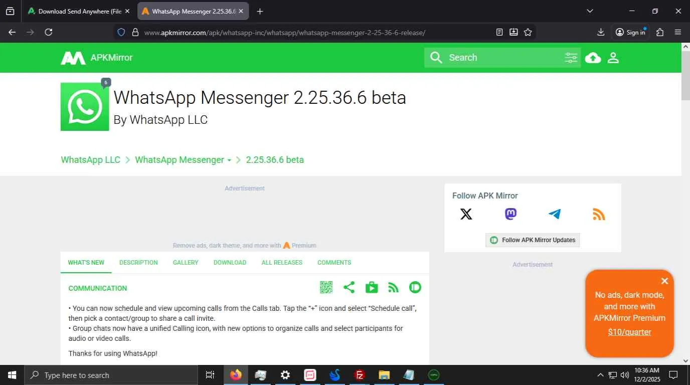This screenshot has height=385, width=690.
Task: Open the account profile icon in APKMirror header
Action: tap(613, 58)
